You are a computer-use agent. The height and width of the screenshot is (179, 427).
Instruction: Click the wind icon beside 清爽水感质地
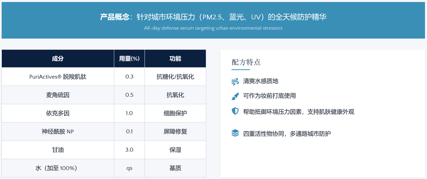(235, 81)
